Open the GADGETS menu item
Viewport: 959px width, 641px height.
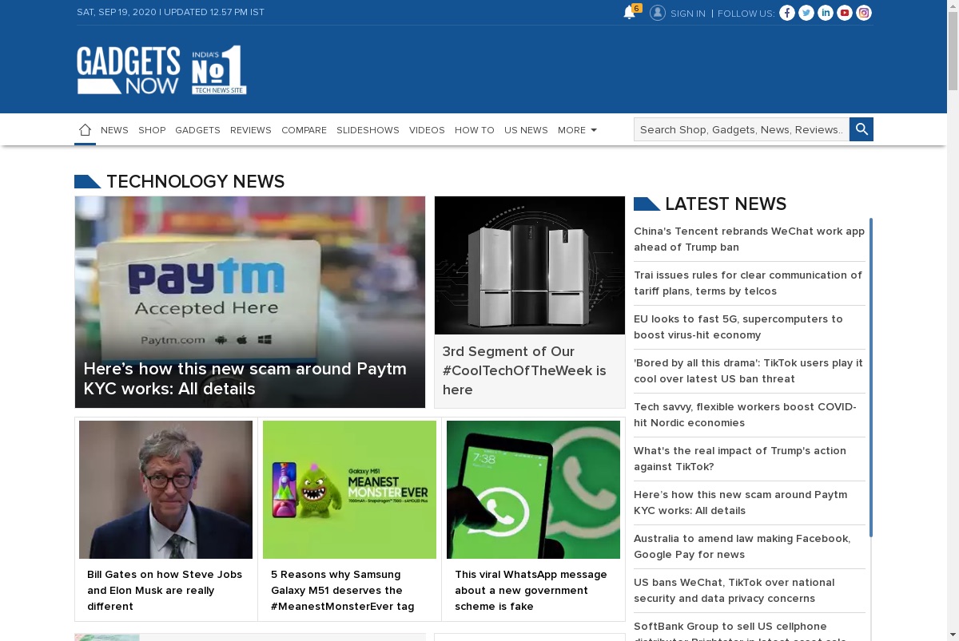197,130
